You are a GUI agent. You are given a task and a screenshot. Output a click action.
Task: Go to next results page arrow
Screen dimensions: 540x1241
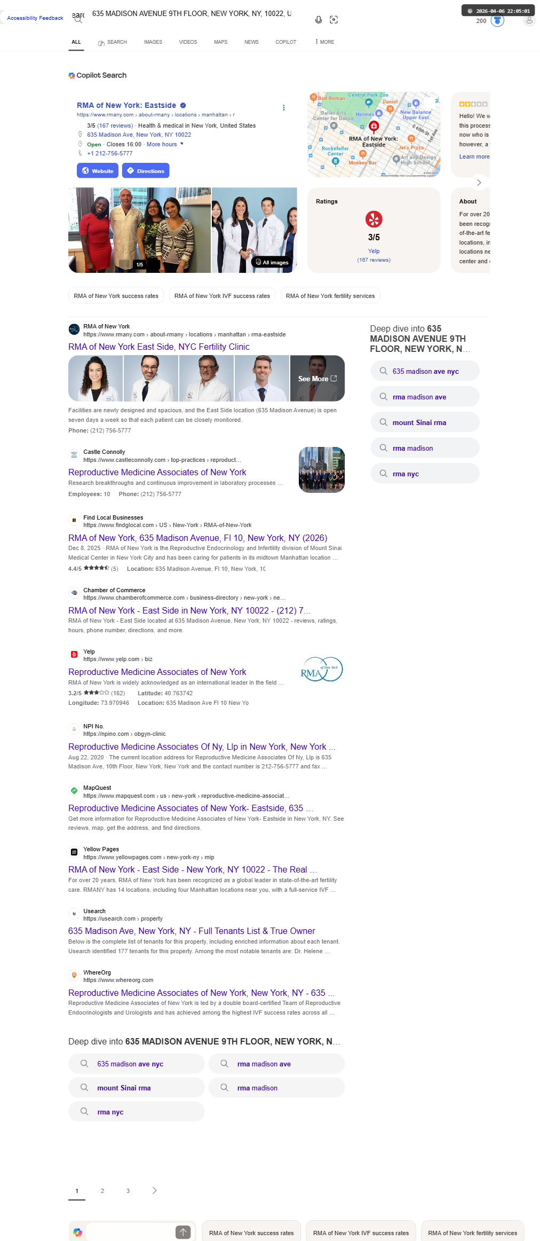click(x=155, y=1190)
